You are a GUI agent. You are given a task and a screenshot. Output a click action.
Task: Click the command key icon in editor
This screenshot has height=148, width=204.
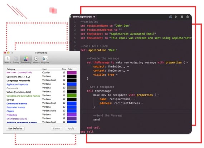(182, 17)
